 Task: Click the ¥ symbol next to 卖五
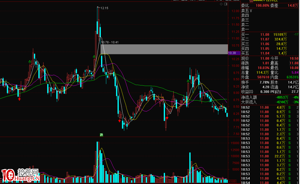tap(251, 11)
